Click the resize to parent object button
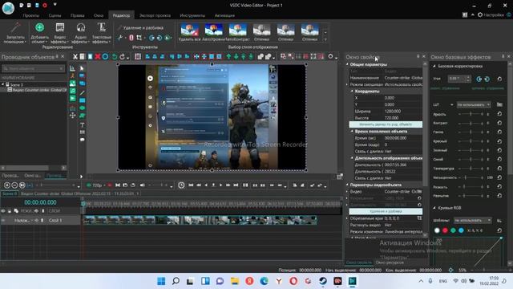 [x=386, y=124]
